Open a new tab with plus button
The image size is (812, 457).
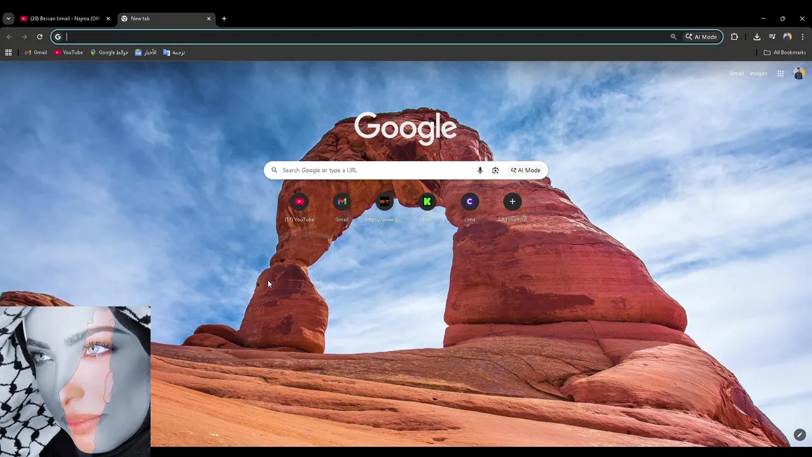224,18
